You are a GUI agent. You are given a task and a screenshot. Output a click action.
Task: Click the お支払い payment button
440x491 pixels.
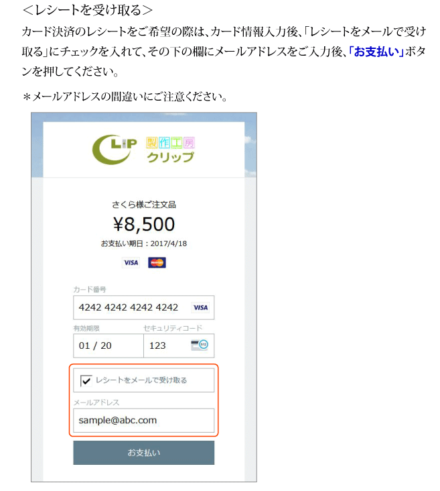(x=144, y=453)
